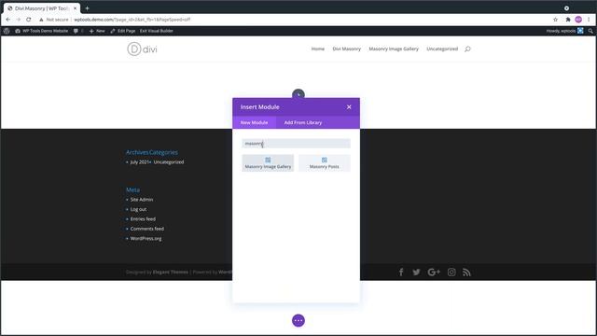Open the Google Plus footer icon

pos(434,272)
